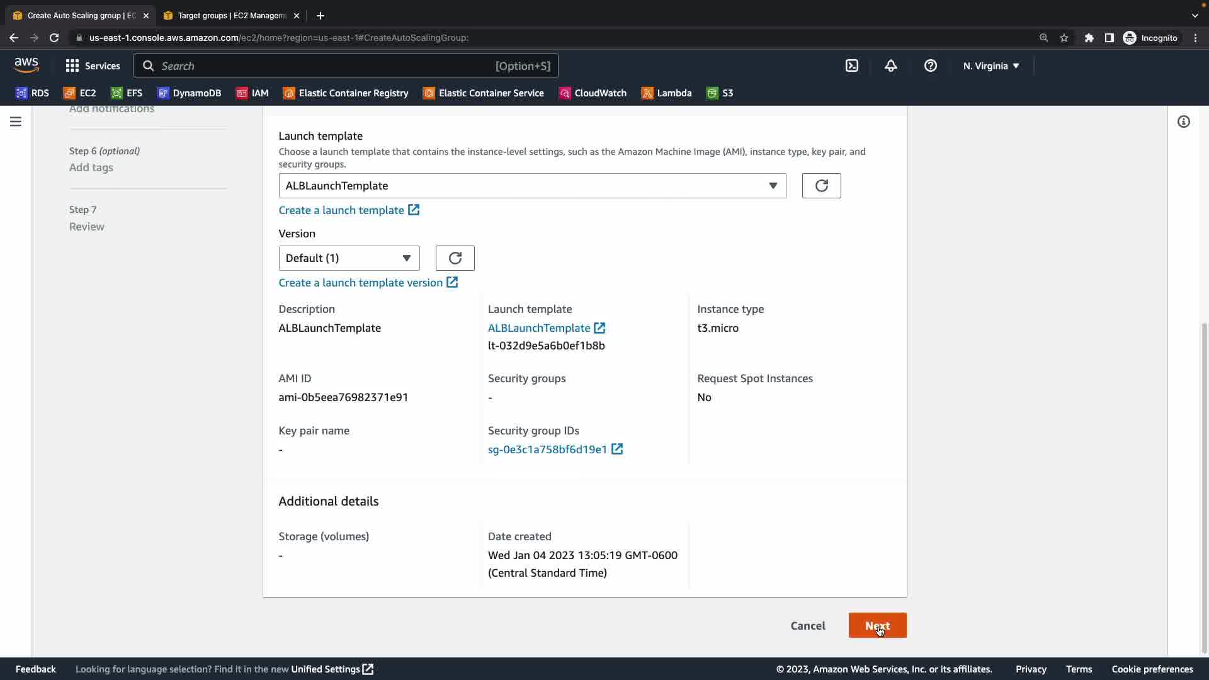Open the notifications bell icon
The height and width of the screenshot is (680, 1209).
890,65
